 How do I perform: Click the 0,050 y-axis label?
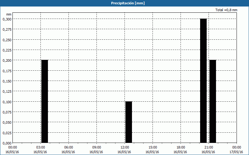tap(7, 122)
